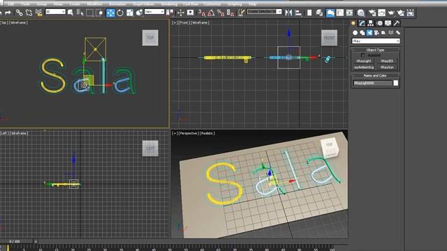Select the Geometry category icon
Viewport: 447px width, 251px height.
click(355, 33)
